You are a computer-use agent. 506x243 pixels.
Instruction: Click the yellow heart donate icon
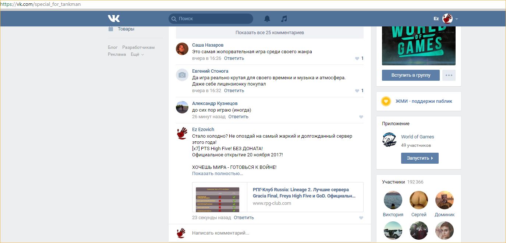386,101
